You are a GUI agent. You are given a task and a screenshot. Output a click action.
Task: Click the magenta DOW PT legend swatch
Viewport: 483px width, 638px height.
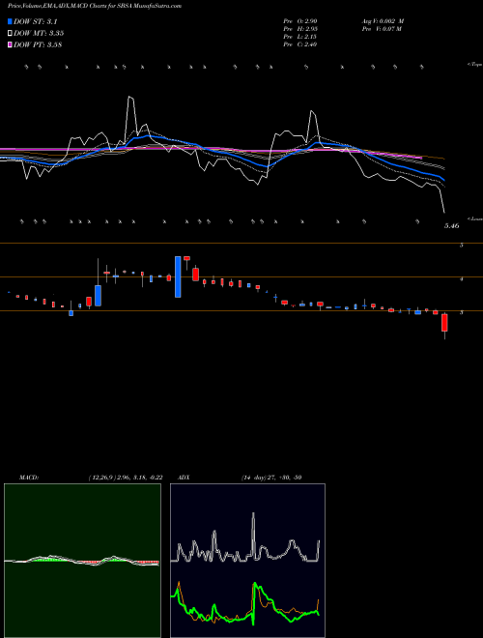(11, 44)
